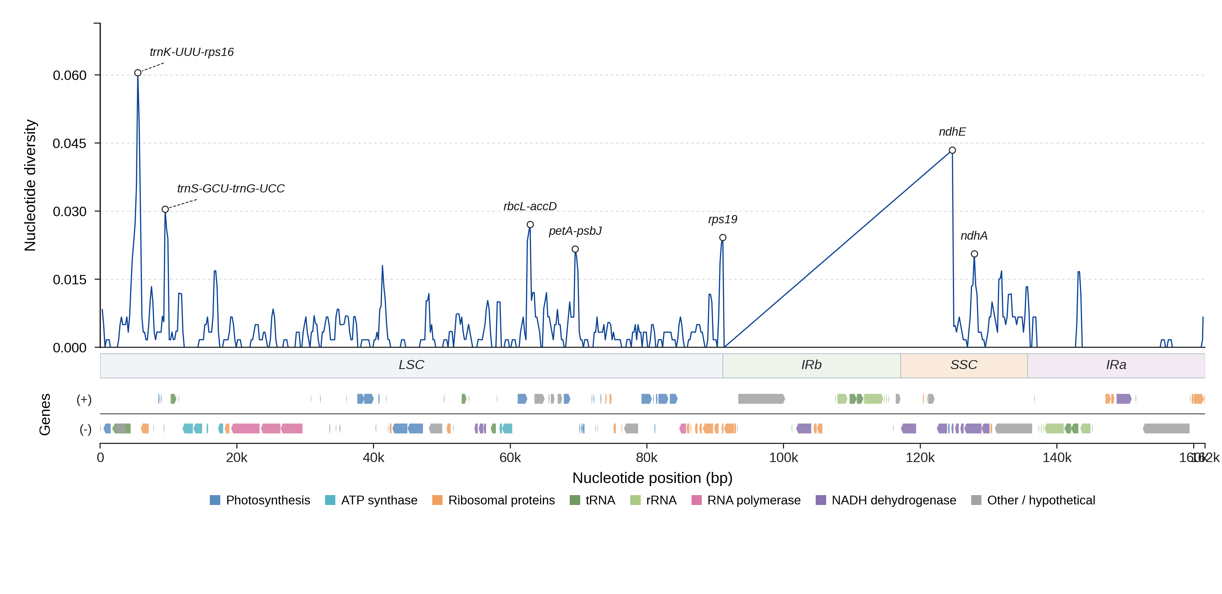Click the 'ATP synthase' legend text
The width and height of the screenshot is (1222, 594).
pos(379,501)
